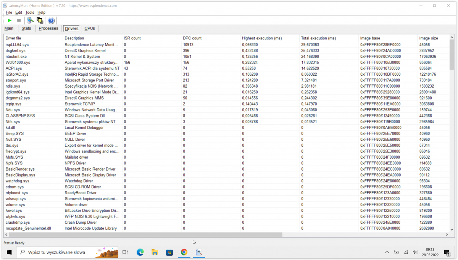Open help via blue question mark icon

(x=51, y=20)
